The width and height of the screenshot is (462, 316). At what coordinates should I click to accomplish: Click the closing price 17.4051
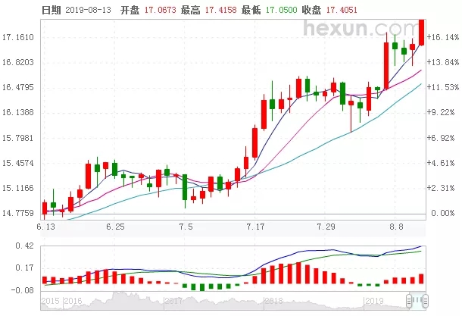coord(342,10)
